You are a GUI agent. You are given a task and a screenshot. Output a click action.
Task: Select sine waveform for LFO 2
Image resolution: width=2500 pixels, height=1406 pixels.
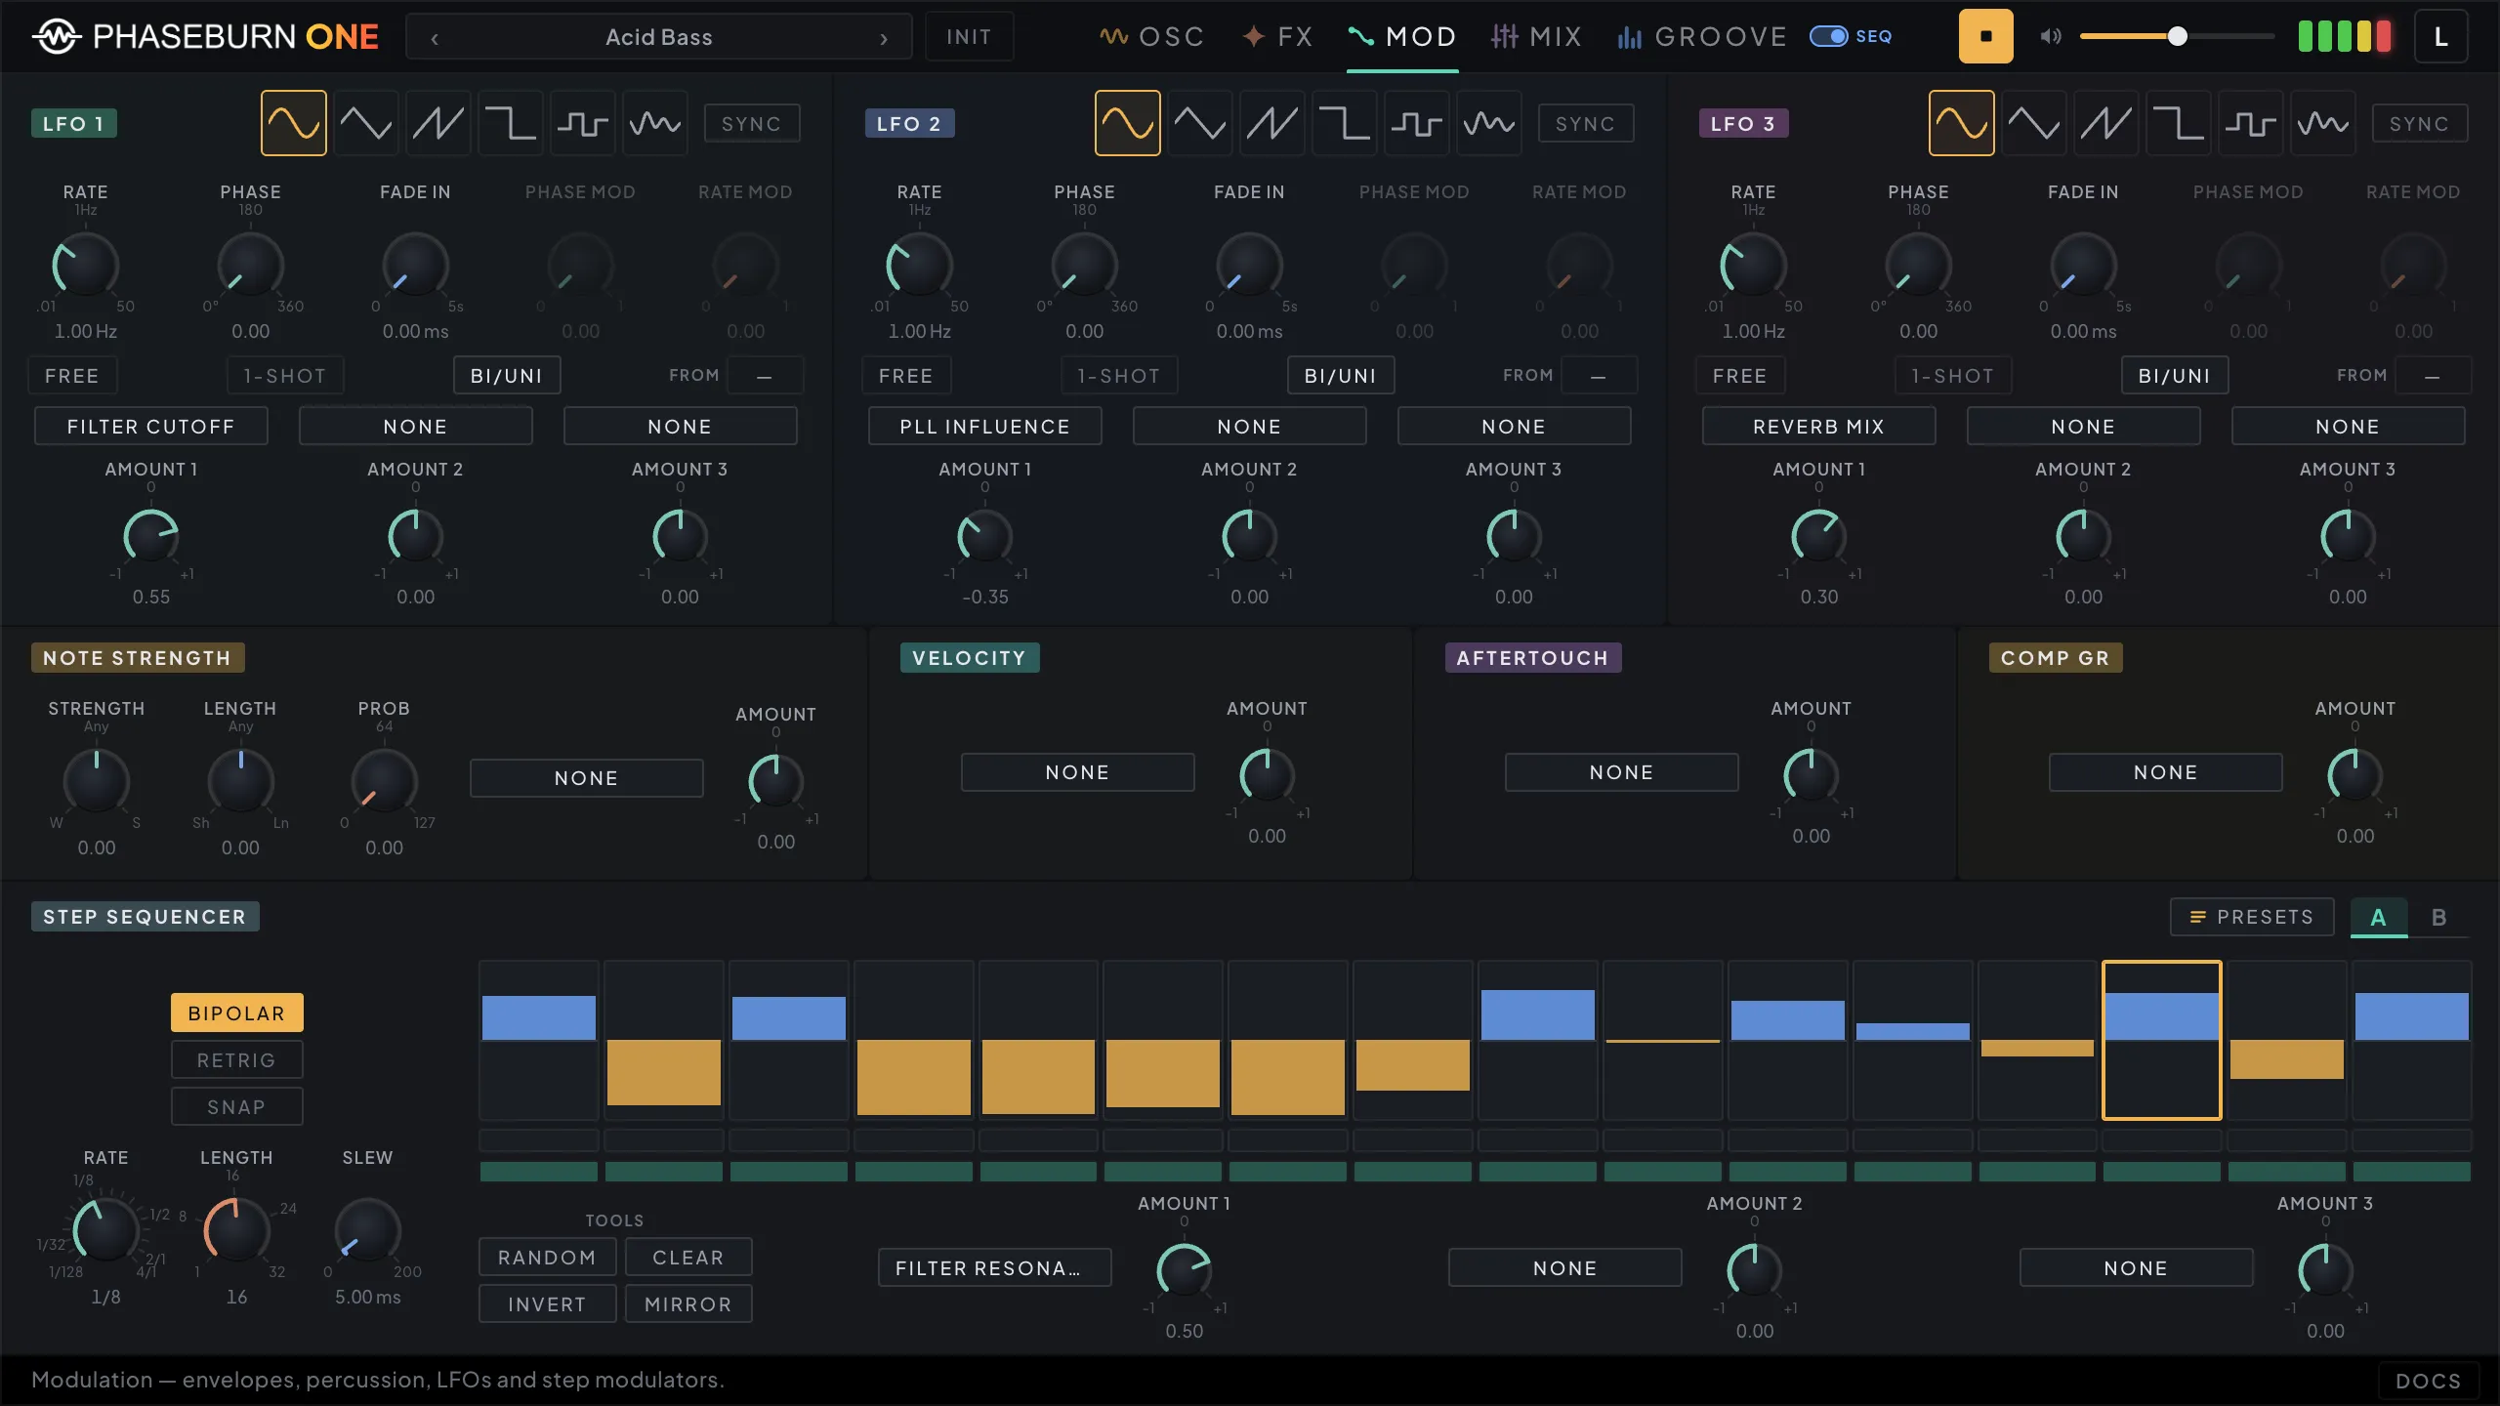(1128, 123)
